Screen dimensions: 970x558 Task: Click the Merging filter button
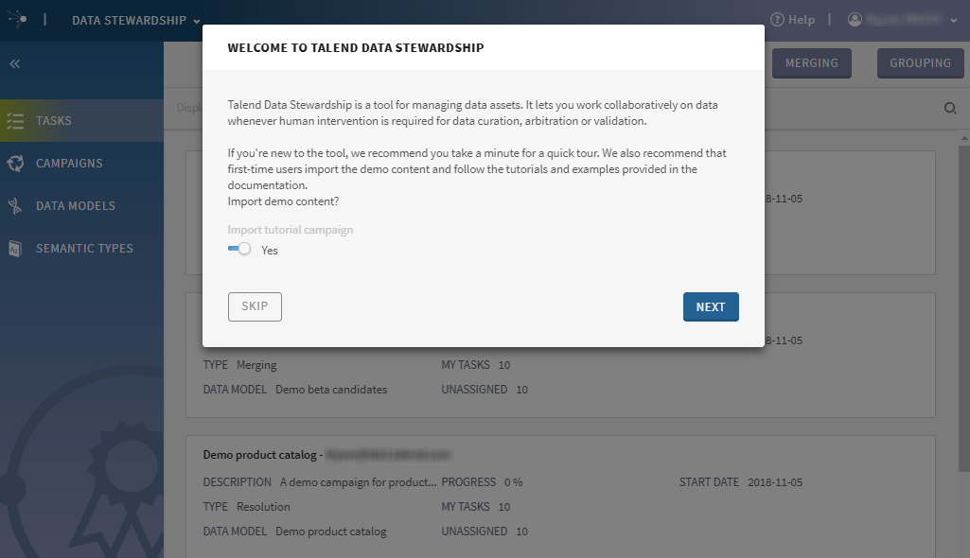(812, 63)
